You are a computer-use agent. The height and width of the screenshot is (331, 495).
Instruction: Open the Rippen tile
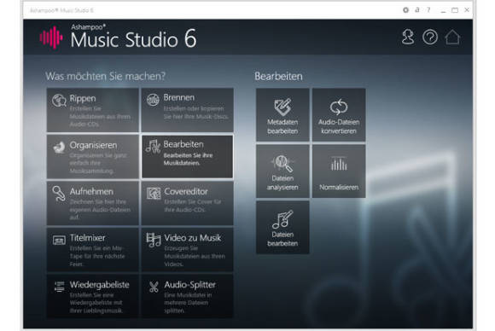point(92,110)
